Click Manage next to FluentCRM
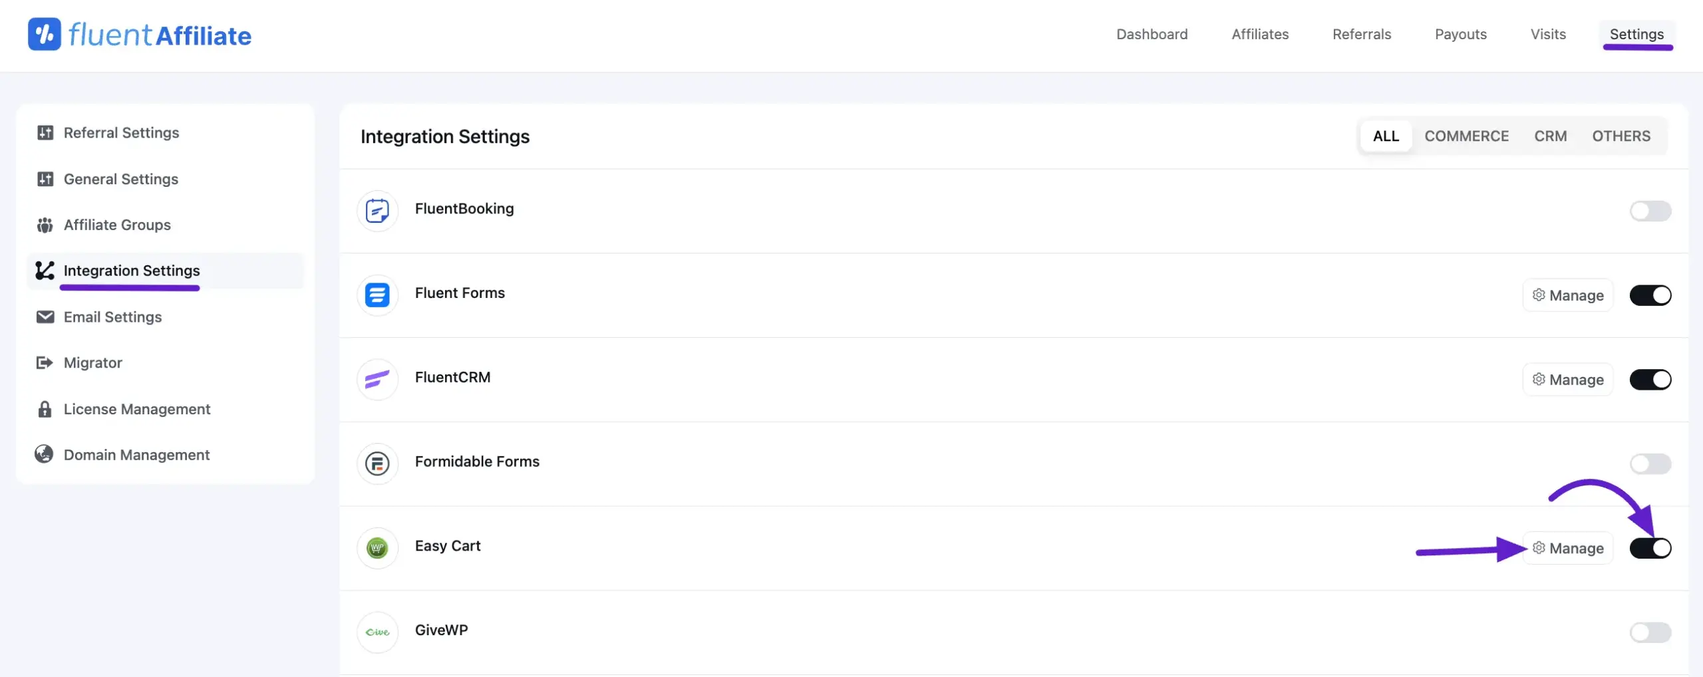 pos(1567,380)
